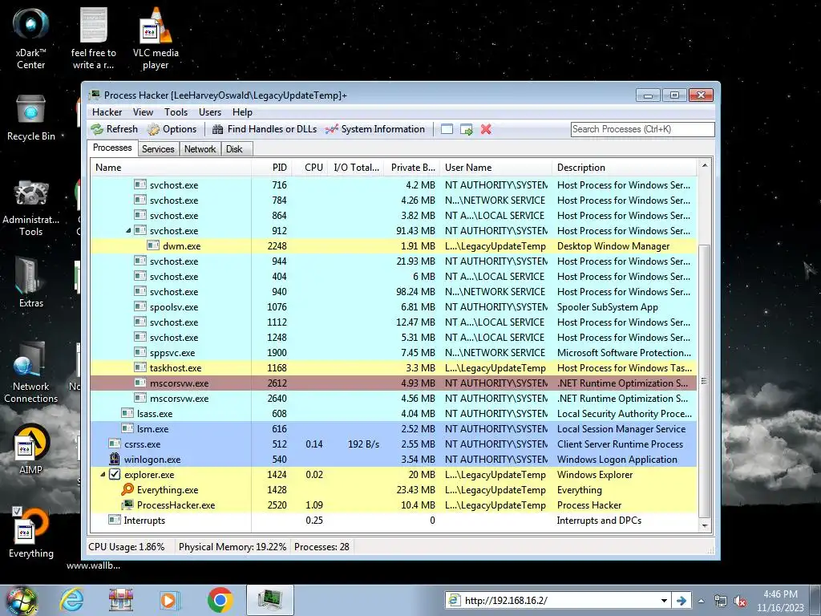This screenshot has height=616, width=821.
Task: Open the View menu
Action: pyautogui.click(x=143, y=112)
